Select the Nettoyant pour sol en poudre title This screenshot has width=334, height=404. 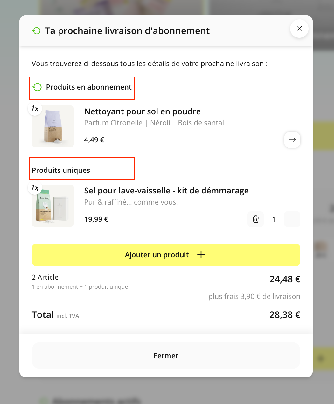pos(143,111)
